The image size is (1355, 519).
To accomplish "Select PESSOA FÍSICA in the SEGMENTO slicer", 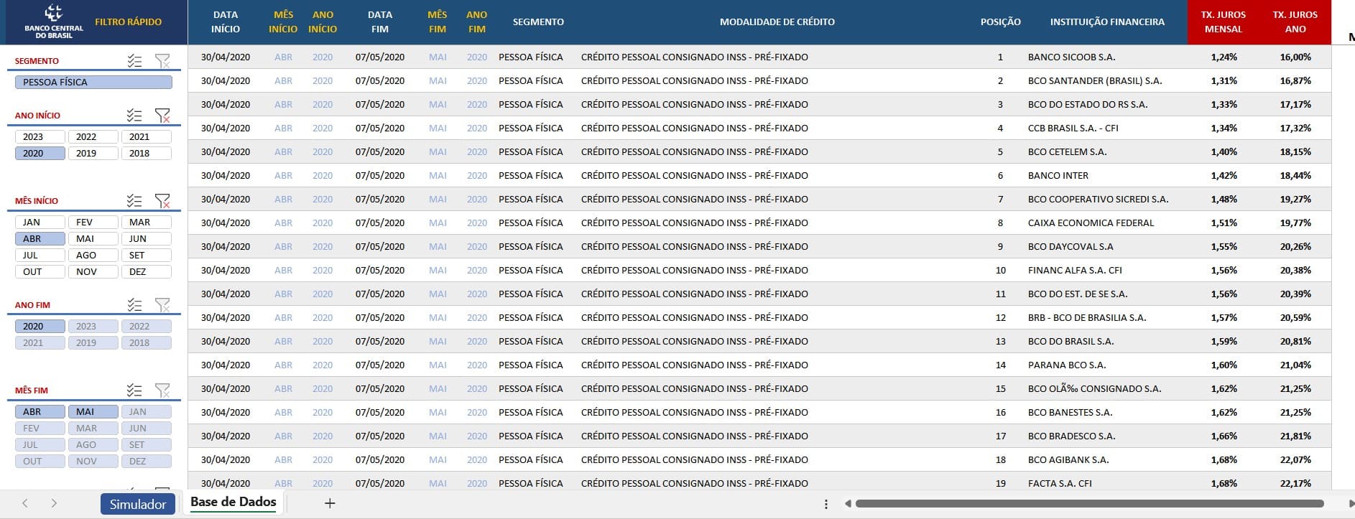I will coord(93,82).
